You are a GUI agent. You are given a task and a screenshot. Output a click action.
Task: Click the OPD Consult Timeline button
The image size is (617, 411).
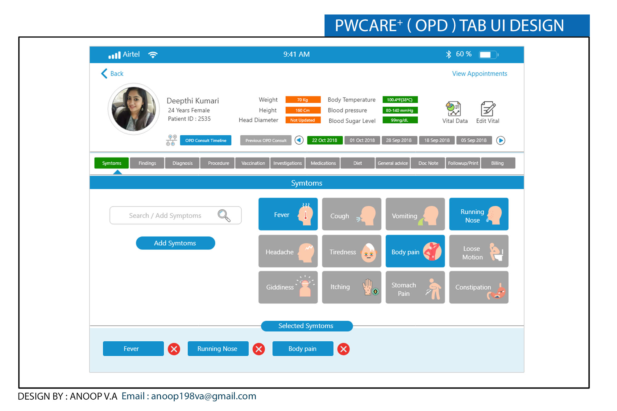[206, 140]
